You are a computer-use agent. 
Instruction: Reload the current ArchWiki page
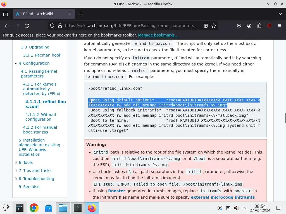click(x=27, y=26)
